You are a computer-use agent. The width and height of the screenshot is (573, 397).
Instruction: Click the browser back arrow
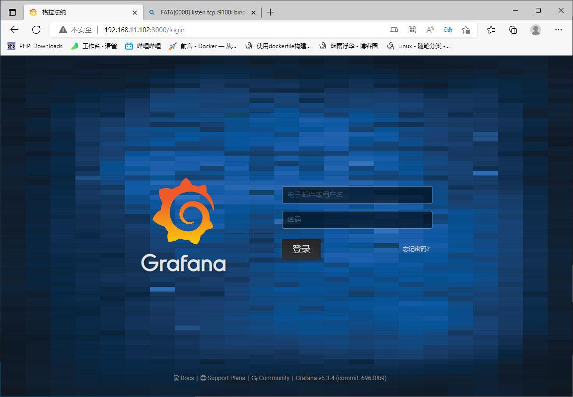[x=14, y=30]
